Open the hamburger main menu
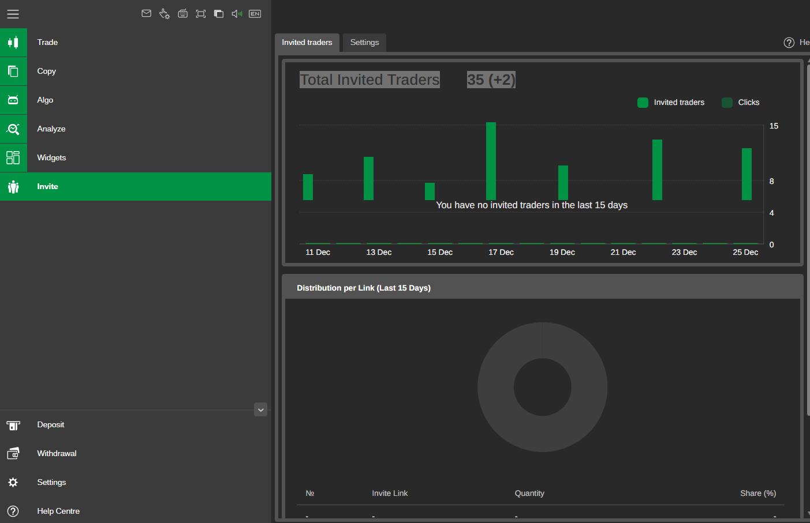 coord(13,14)
